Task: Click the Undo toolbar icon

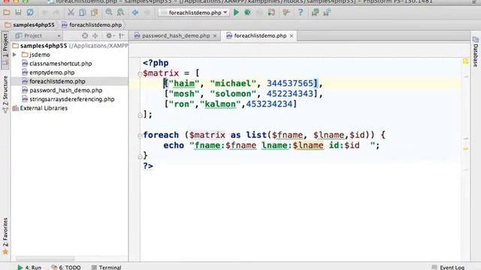Action: click(45, 13)
